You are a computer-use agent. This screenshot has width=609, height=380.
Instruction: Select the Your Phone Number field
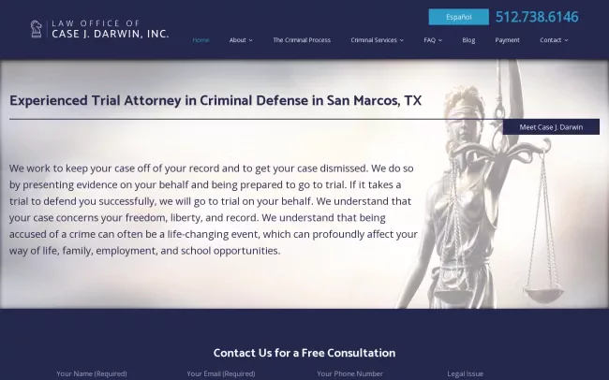click(x=350, y=373)
